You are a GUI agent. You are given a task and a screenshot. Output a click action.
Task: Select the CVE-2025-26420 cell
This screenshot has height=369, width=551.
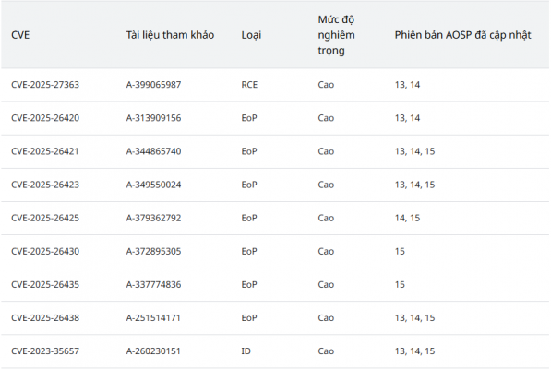[x=45, y=118]
